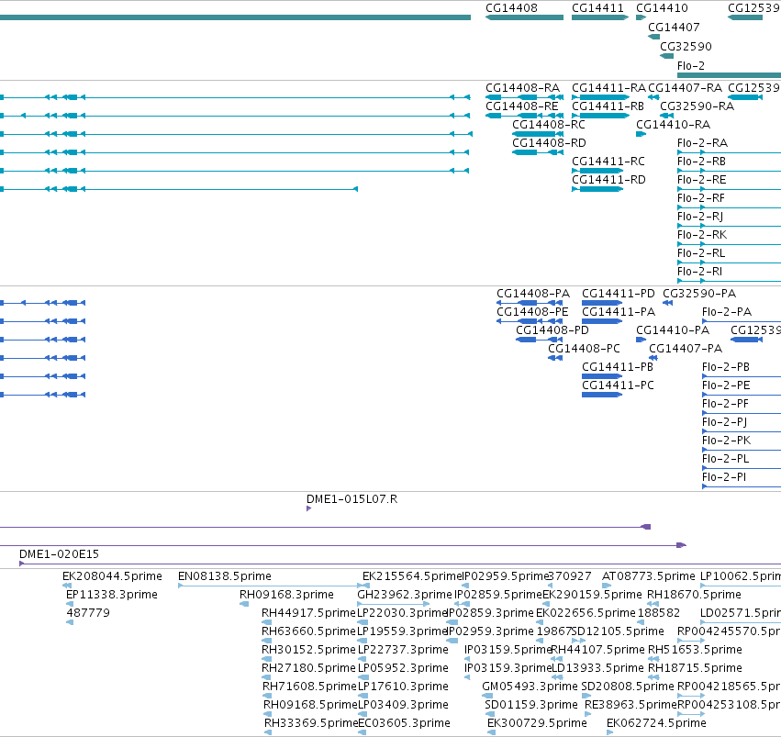Click EST label RH09168.3prime
This screenshot has width=781, height=737.
pos(287,595)
